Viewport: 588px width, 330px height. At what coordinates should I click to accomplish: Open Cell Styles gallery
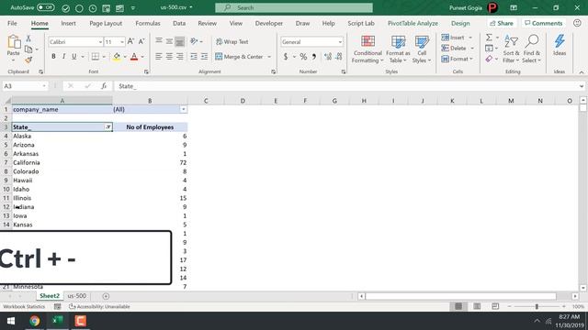[422, 49]
